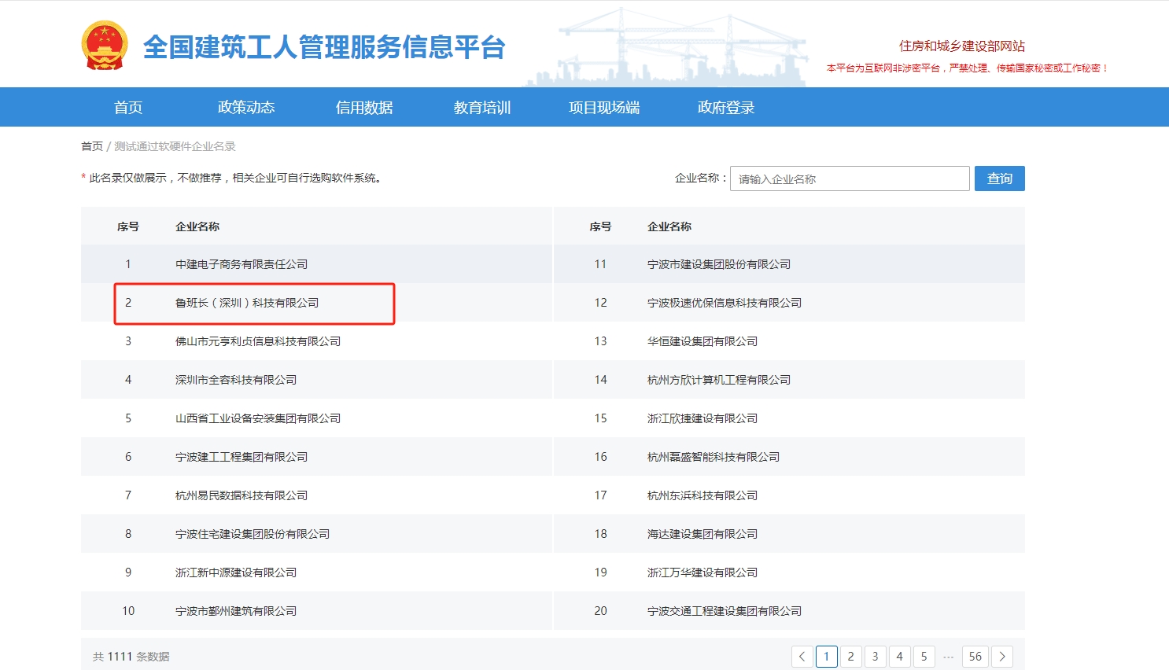The height and width of the screenshot is (670, 1169).
Task: Click the ellipsis in the pagination bar
Action: click(948, 656)
